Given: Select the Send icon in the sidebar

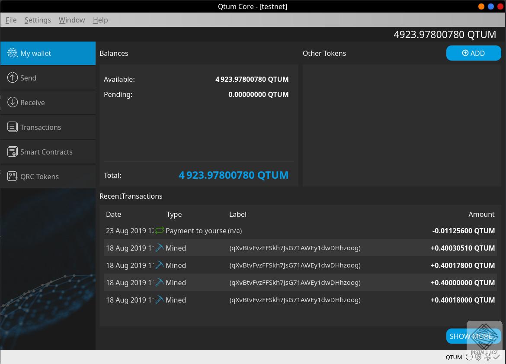Looking at the screenshot, I should click(12, 77).
